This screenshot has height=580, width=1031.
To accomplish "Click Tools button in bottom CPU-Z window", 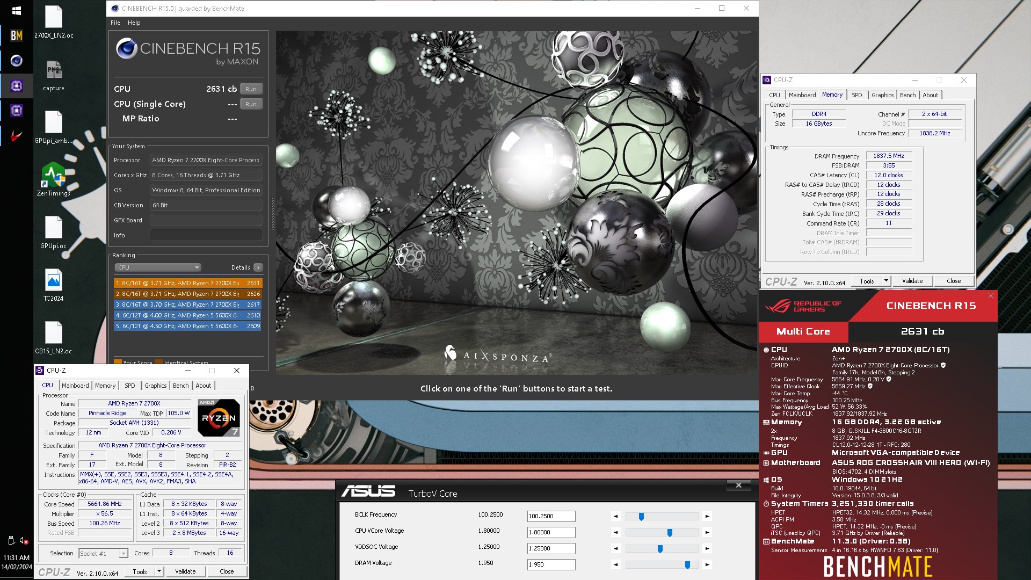I will point(140,571).
